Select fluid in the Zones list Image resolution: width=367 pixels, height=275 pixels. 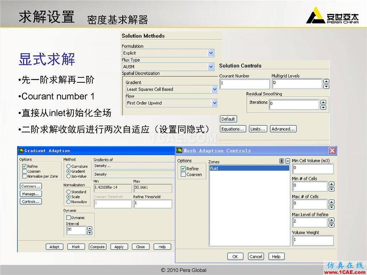[249, 168]
